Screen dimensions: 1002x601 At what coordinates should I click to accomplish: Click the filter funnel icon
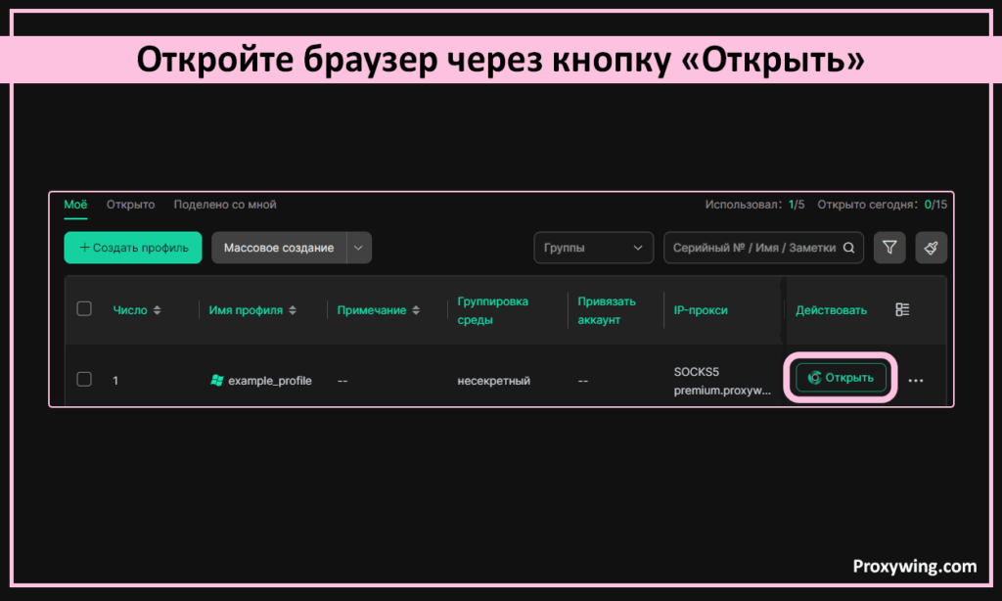click(888, 248)
